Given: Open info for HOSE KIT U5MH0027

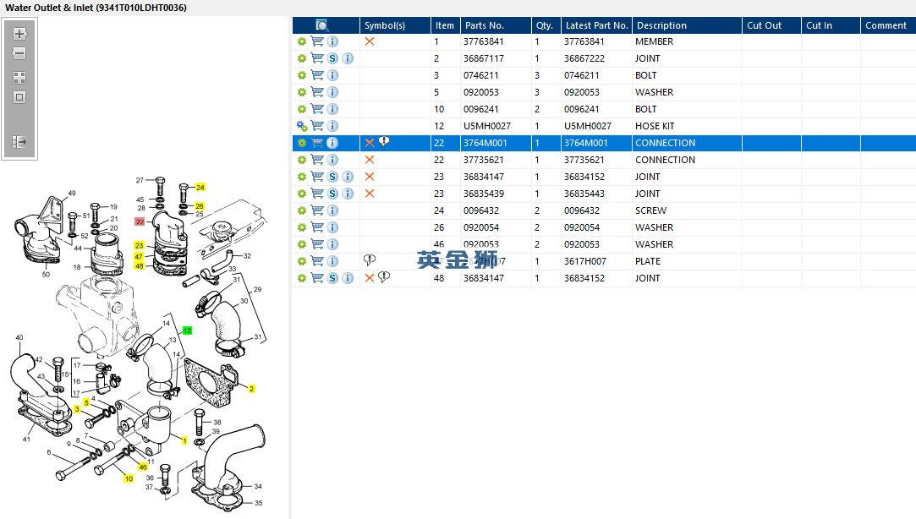Looking at the screenshot, I should [332, 126].
